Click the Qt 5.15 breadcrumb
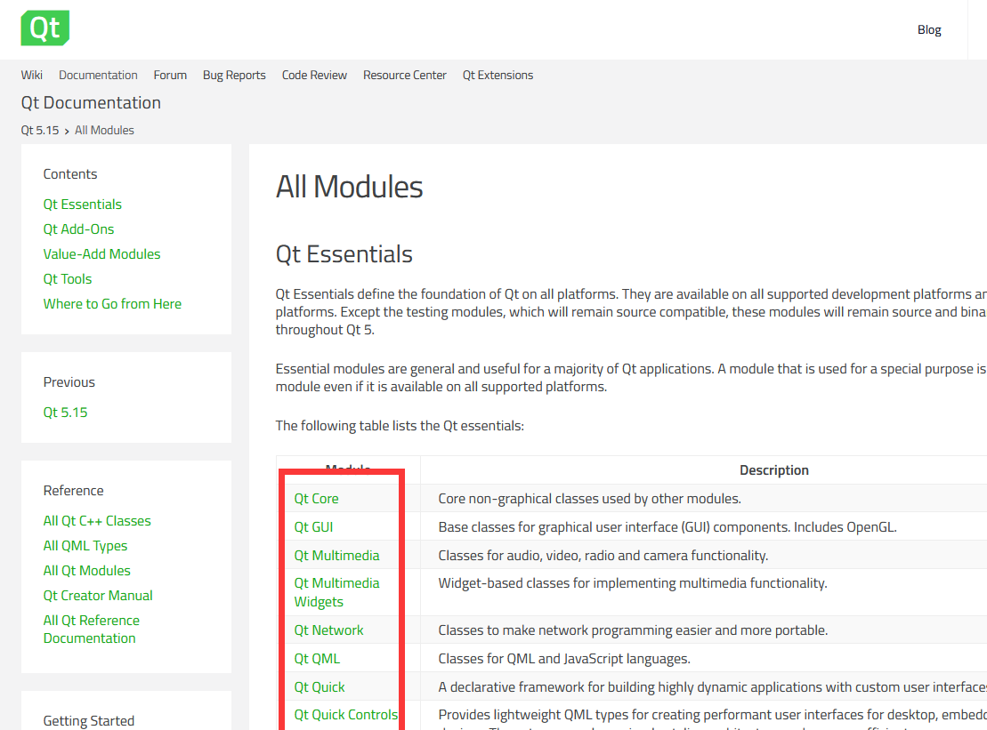The width and height of the screenshot is (987, 730). click(x=40, y=130)
